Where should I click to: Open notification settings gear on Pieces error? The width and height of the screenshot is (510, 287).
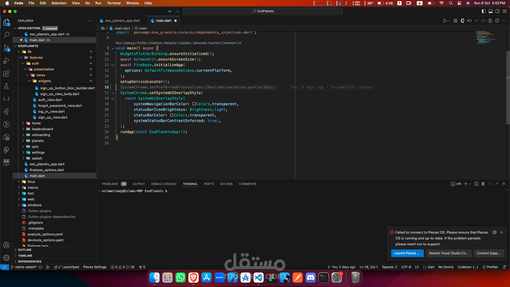(494, 232)
